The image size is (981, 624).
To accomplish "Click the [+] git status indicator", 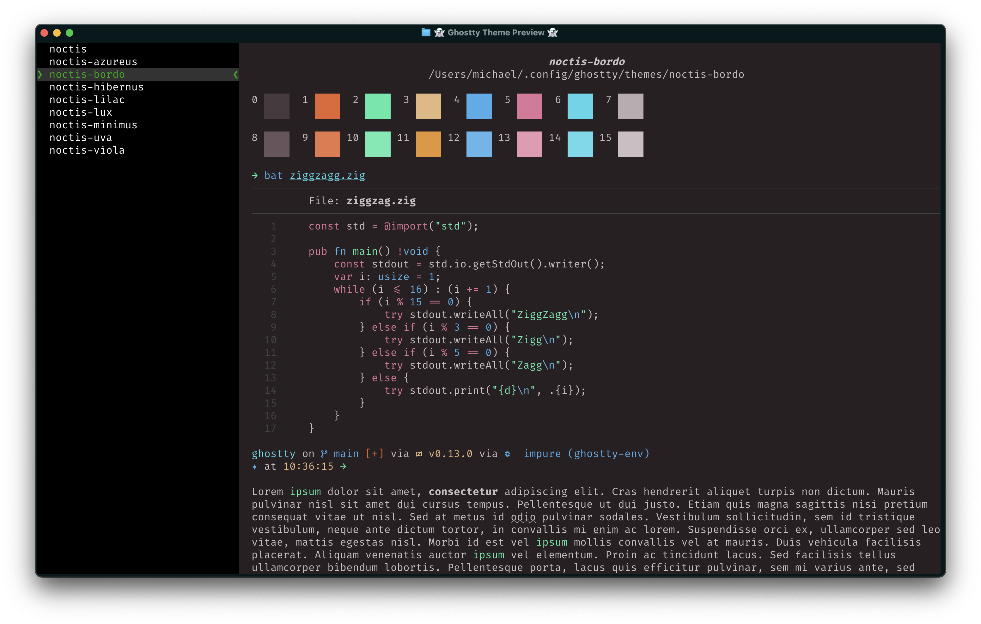I will [x=375, y=454].
